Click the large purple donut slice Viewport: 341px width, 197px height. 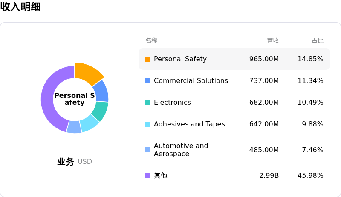pos(49,108)
